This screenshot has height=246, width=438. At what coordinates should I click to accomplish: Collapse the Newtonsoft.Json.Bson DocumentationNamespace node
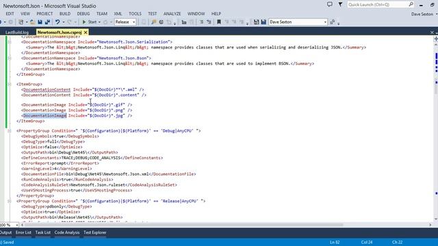point(9,58)
